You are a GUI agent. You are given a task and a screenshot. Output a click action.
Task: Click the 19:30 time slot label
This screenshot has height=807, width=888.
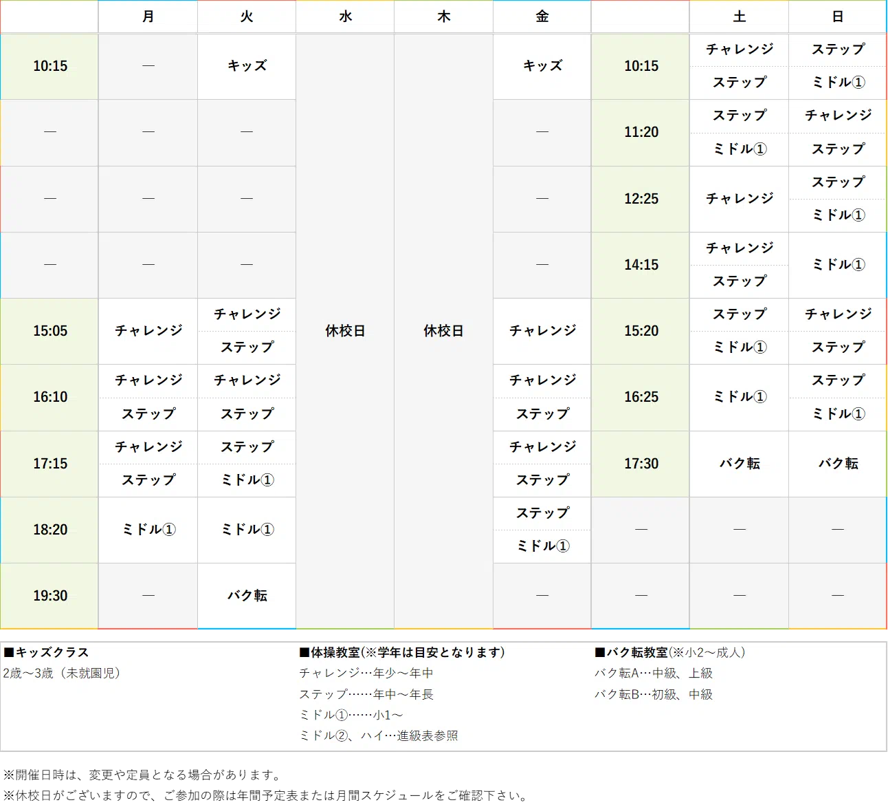(50, 596)
